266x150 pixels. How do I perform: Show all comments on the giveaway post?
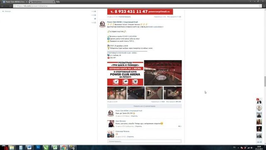144,106
